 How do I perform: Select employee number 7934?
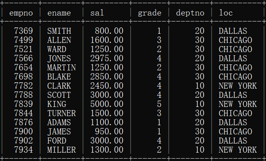23,150
